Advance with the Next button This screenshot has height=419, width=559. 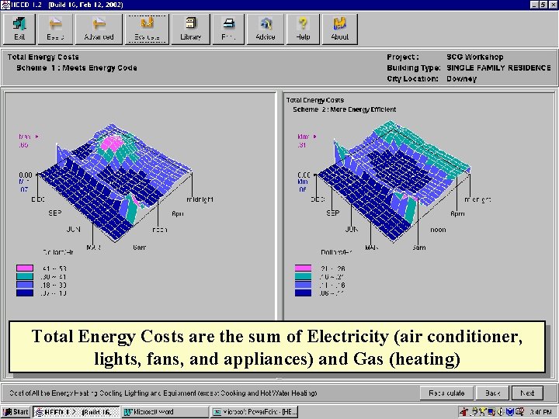point(527,393)
